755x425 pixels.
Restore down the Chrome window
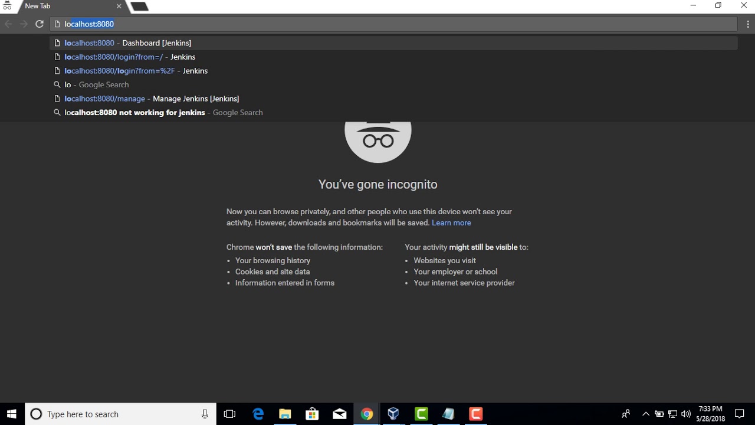718,6
